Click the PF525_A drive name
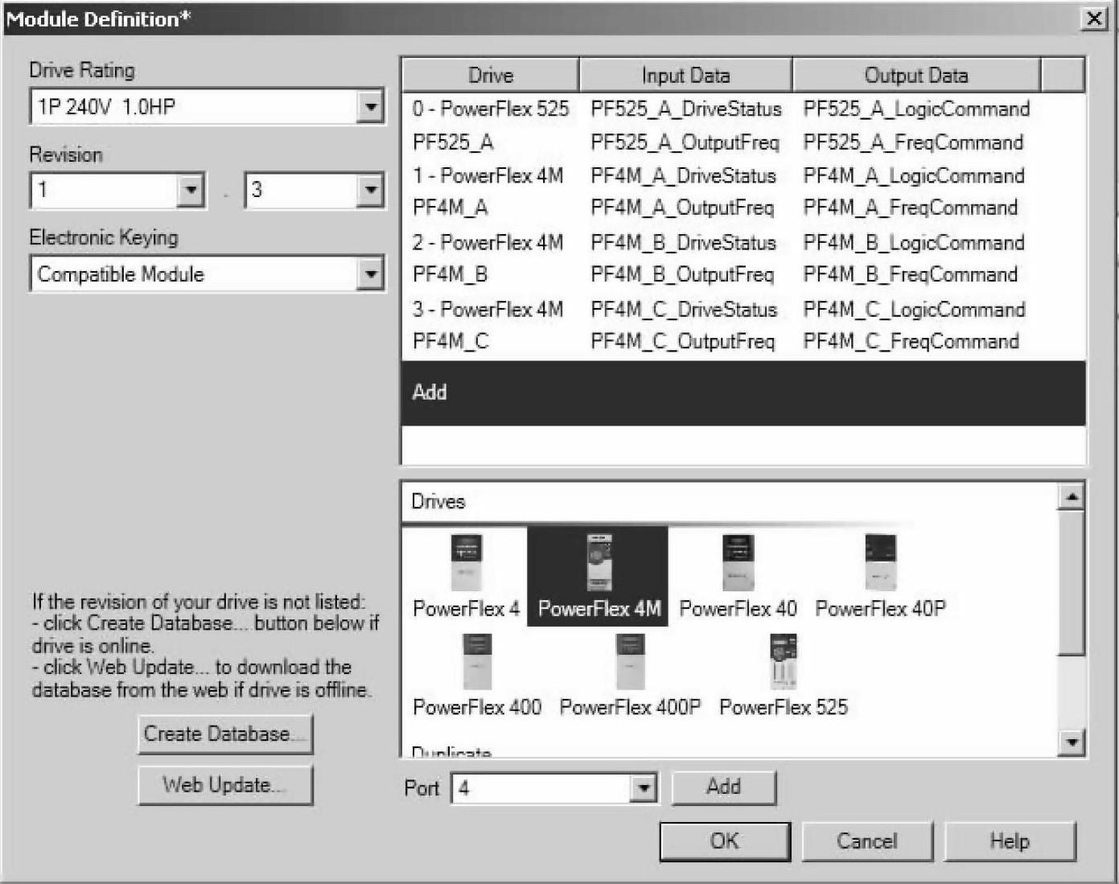Viewport: 1119px width, 884px height. (x=453, y=142)
